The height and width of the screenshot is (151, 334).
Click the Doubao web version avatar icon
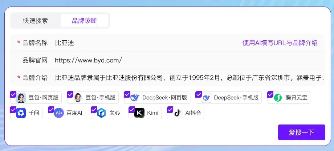tap(21, 98)
